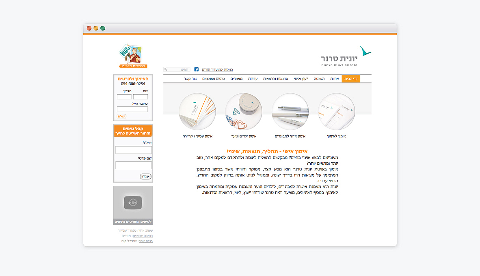This screenshot has width=480, height=276.
Task: Open the business cards circle image
Action: (x=197, y=112)
